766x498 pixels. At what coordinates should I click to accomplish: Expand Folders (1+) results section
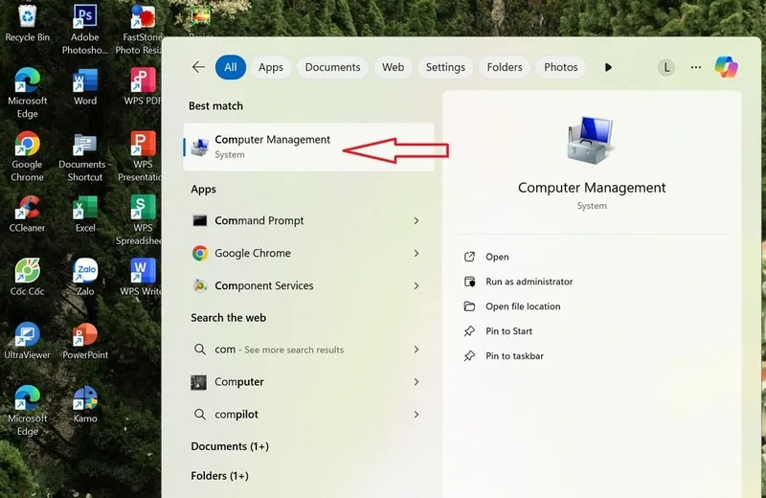tap(219, 476)
